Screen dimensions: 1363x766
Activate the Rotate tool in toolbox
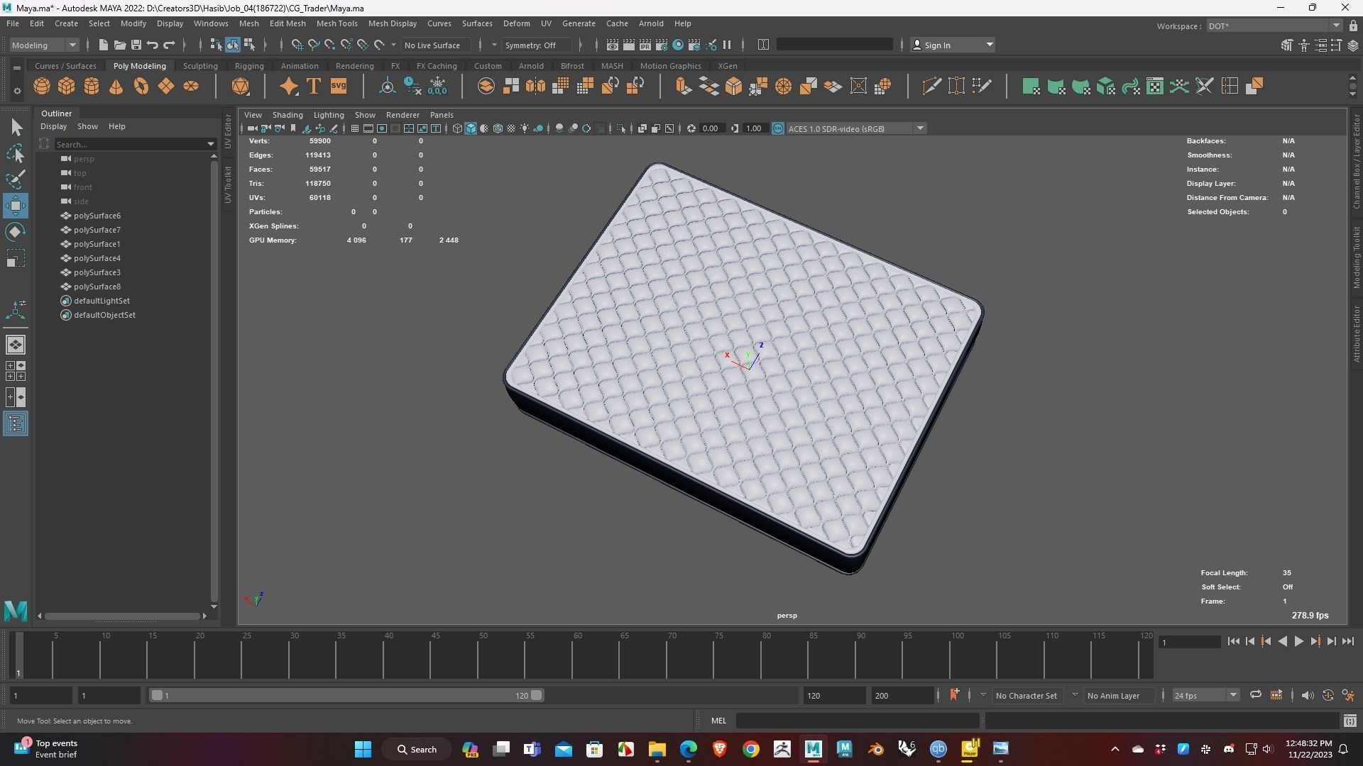click(x=16, y=232)
